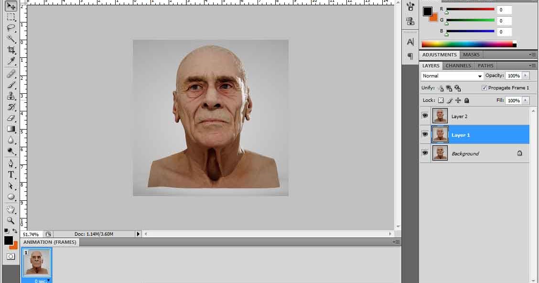539x283 pixels.
Task: Select the Path Selection tool
Action: pos(11,185)
